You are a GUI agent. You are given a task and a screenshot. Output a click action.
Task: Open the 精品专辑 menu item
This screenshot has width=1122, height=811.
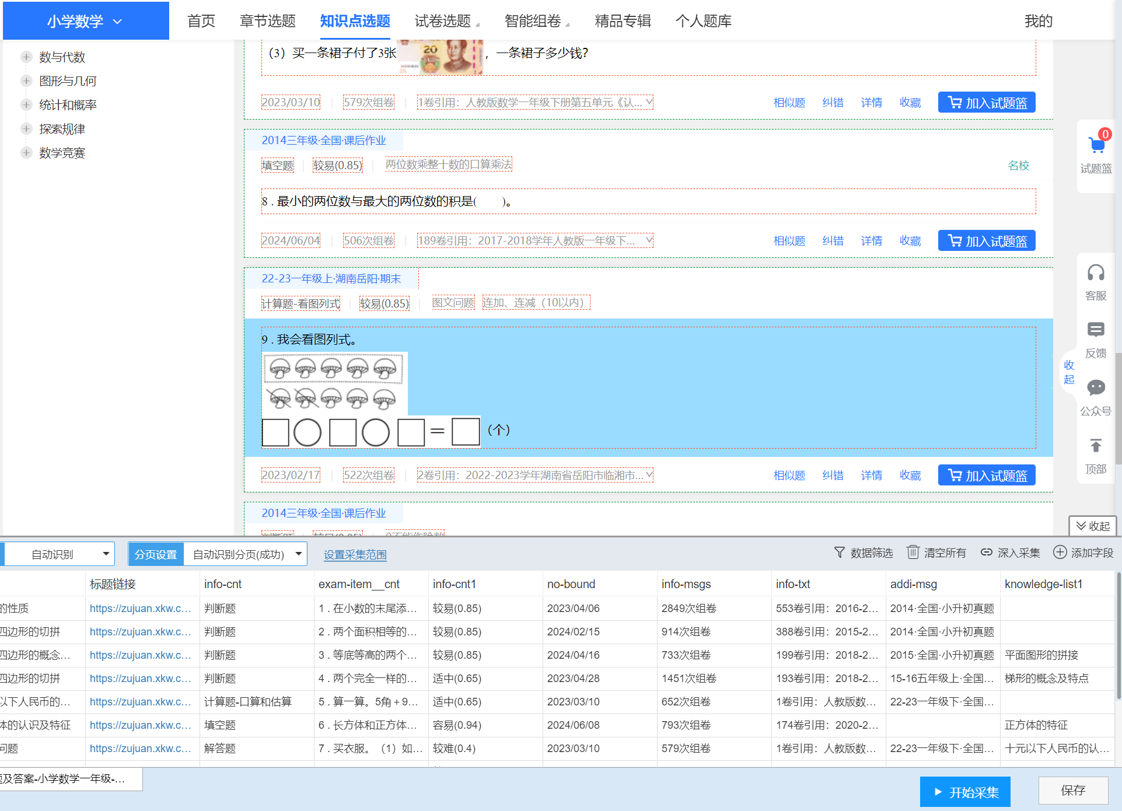click(623, 22)
